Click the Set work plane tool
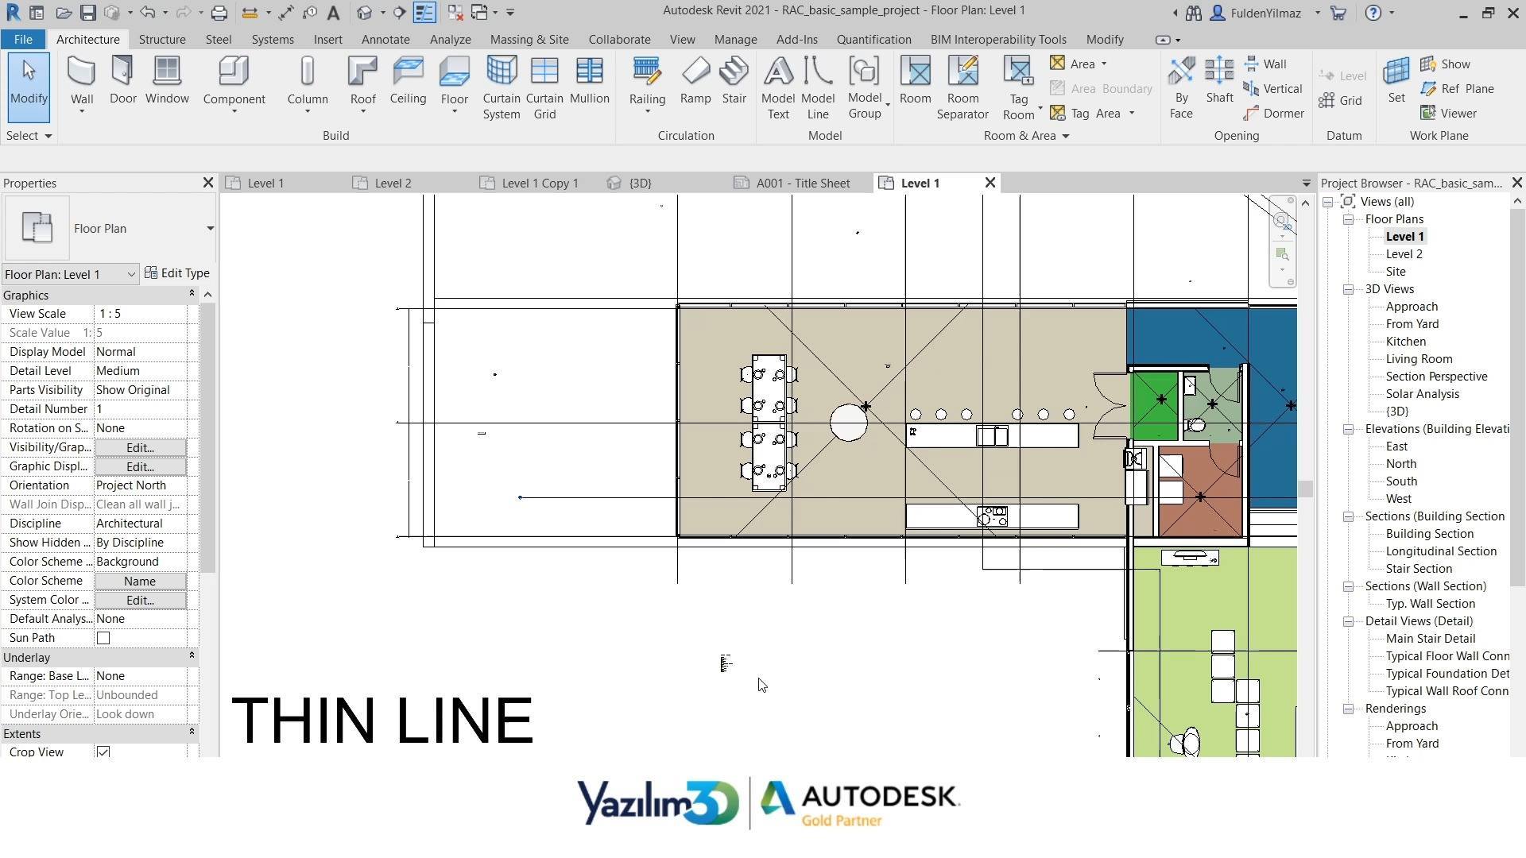Screen dimensions: 1526x858 1396,81
